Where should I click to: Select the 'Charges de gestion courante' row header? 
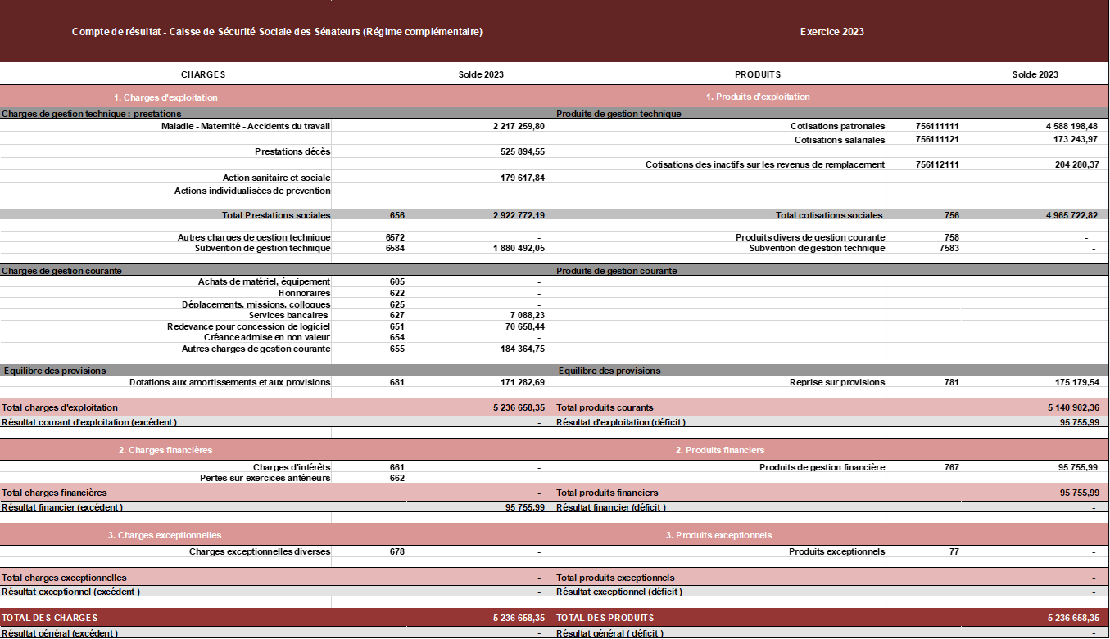(x=62, y=271)
